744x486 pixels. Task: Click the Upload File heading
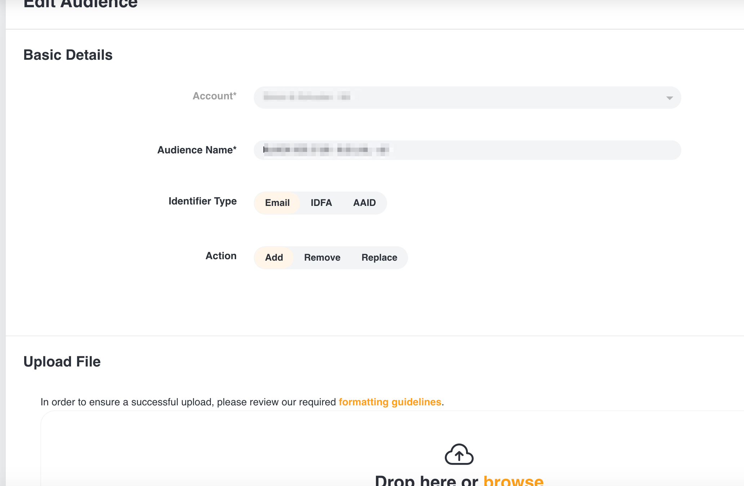coord(62,362)
